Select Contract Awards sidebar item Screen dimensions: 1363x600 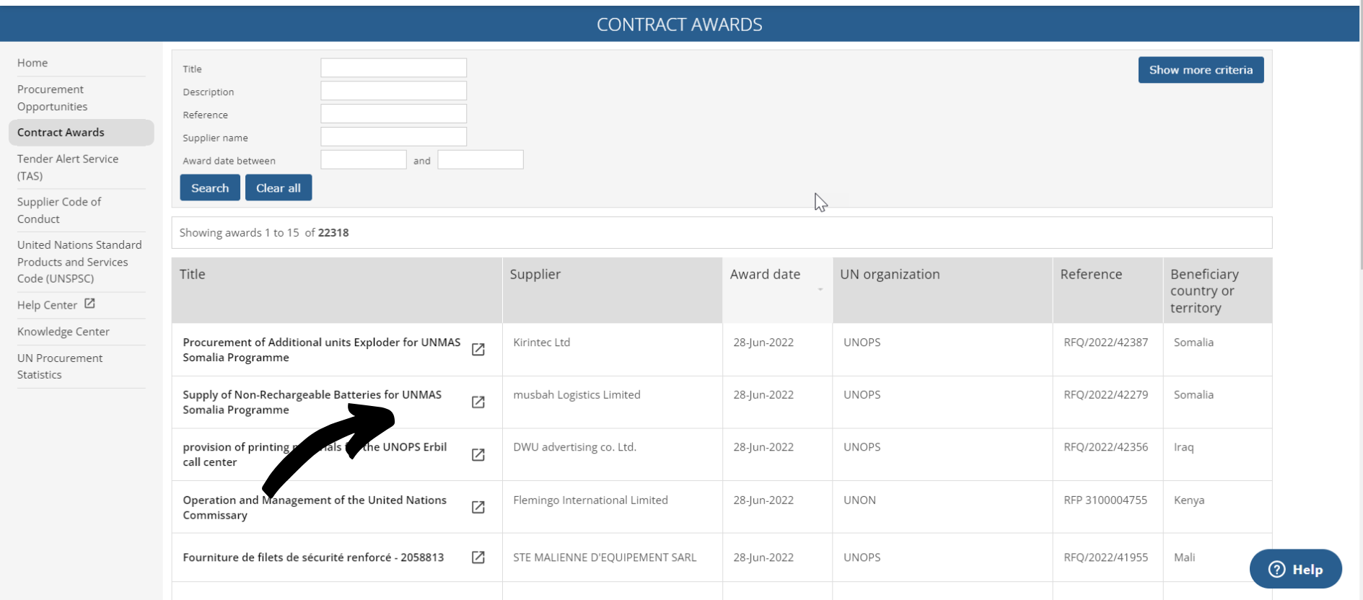pos(61,133)
